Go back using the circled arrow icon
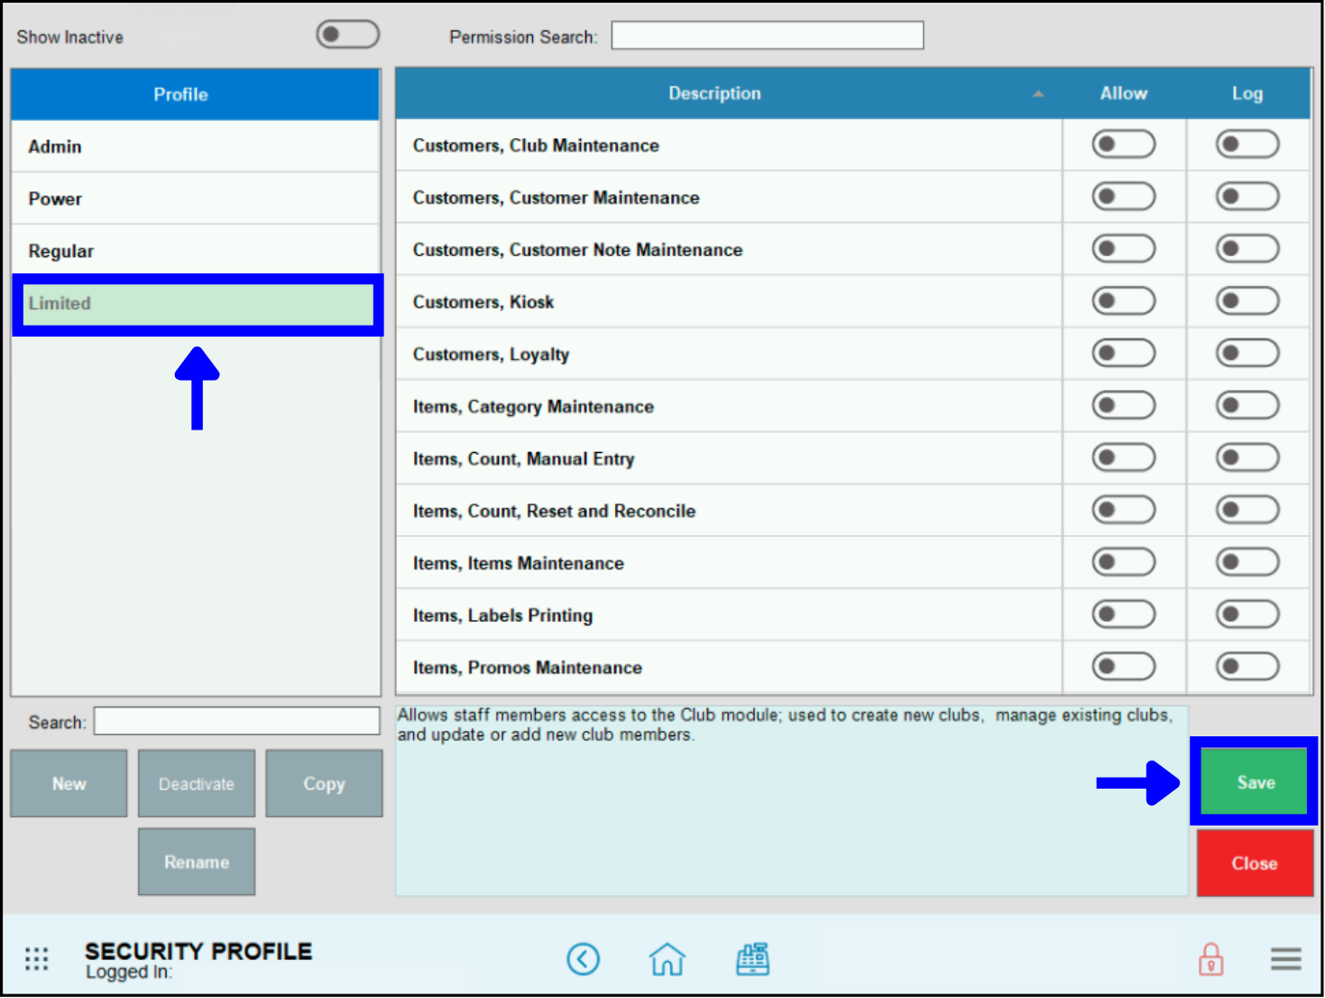1325x998 pixels. pos(583,958)
